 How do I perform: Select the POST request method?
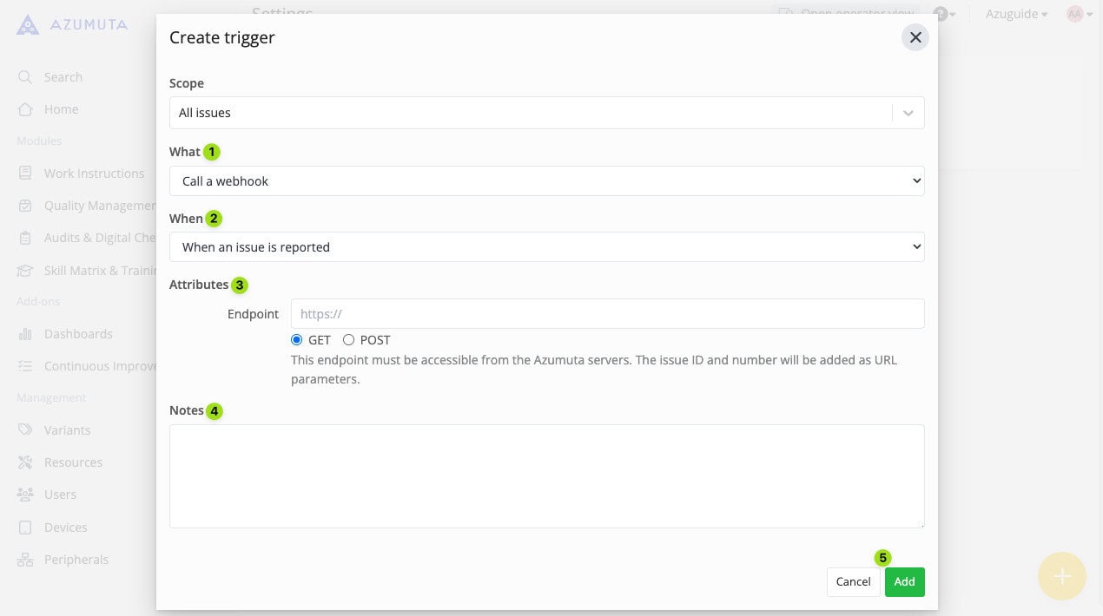coord(348,340)
